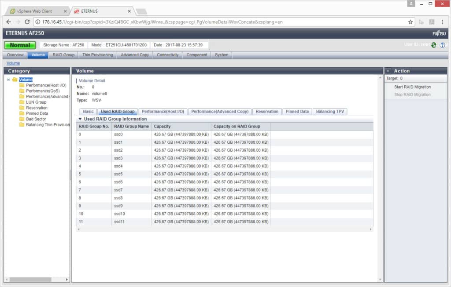Image resolution: width=451 pixels, height=287 pixels.
Task: Open the Advanced Copy tab
Action: pyautogui.click(x=135, y=55)
